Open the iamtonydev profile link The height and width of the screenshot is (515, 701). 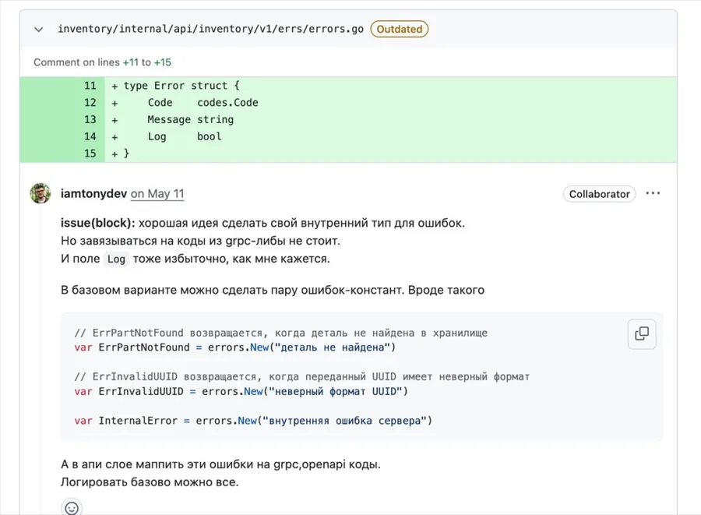click(94, 193)
